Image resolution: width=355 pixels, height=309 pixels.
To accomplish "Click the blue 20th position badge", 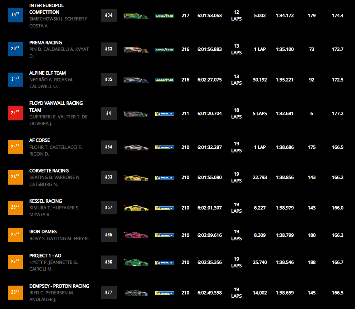I will (x=15, y=49).
